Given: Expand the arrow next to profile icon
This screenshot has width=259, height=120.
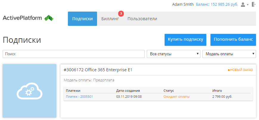Looking at the screenshot, I should coord(248,5).
